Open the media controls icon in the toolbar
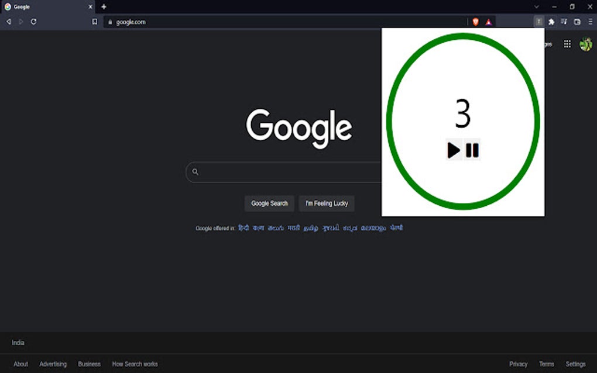The image size is (597, 373). point(564,22)
